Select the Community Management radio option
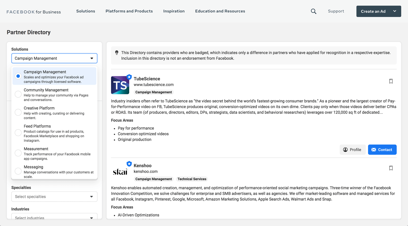 coord(18,94)
